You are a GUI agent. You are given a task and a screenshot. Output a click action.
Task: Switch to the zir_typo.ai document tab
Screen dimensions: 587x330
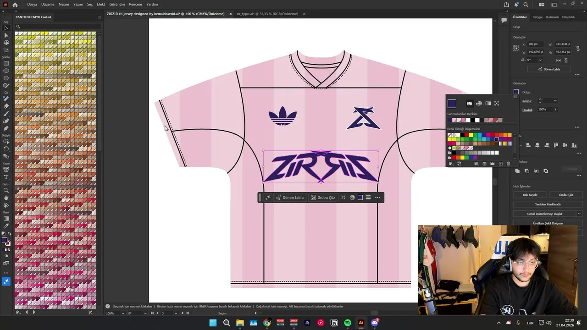(267, 14)
